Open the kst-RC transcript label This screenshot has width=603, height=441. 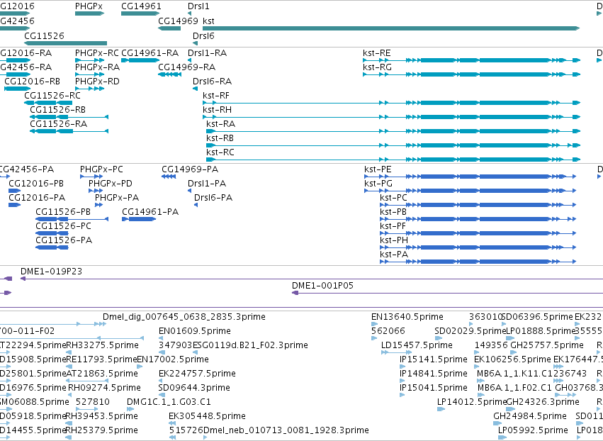[220, 152]
